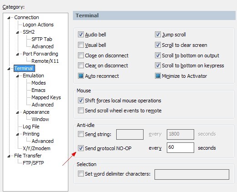Open X/Y/Zmodem settings
Viewport: 237px width, 192px height.
[36, 148]
